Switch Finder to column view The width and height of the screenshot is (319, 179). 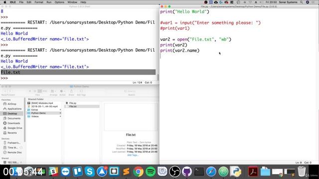[x=40, y=91]
